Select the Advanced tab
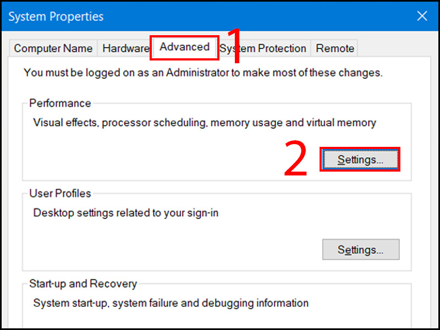The image size is (440, 330). click(x=185, y=47)
